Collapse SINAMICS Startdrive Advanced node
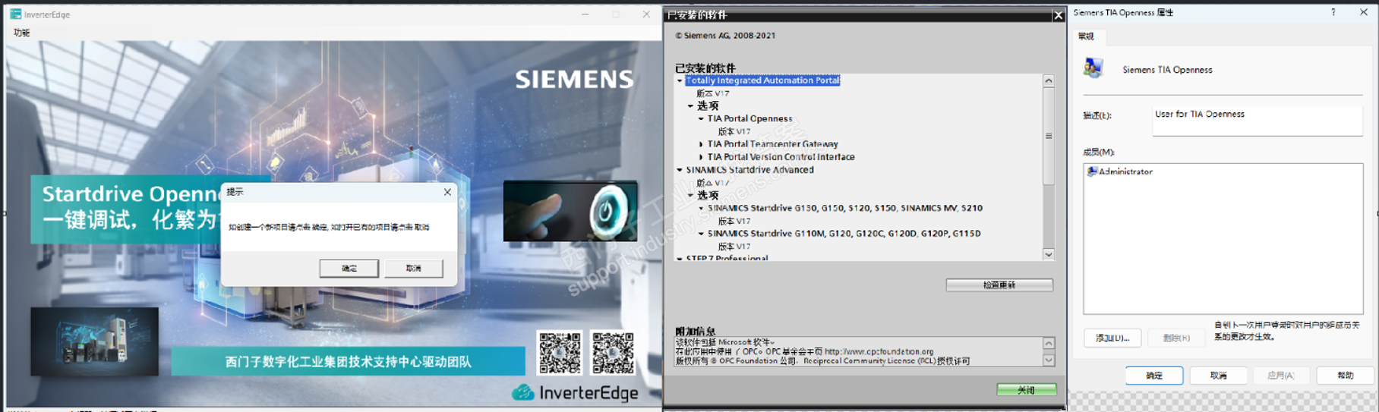The height and width of the screenshot is (412, 1379). (680, 170)
